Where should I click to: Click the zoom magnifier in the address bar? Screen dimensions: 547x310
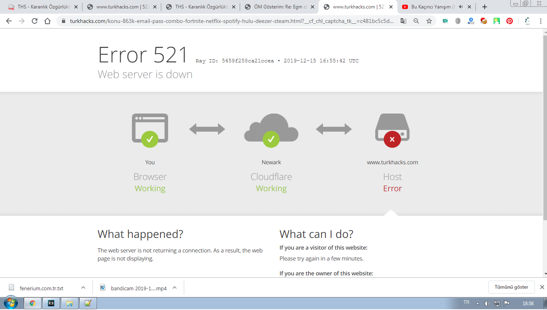tap(416, 21)
